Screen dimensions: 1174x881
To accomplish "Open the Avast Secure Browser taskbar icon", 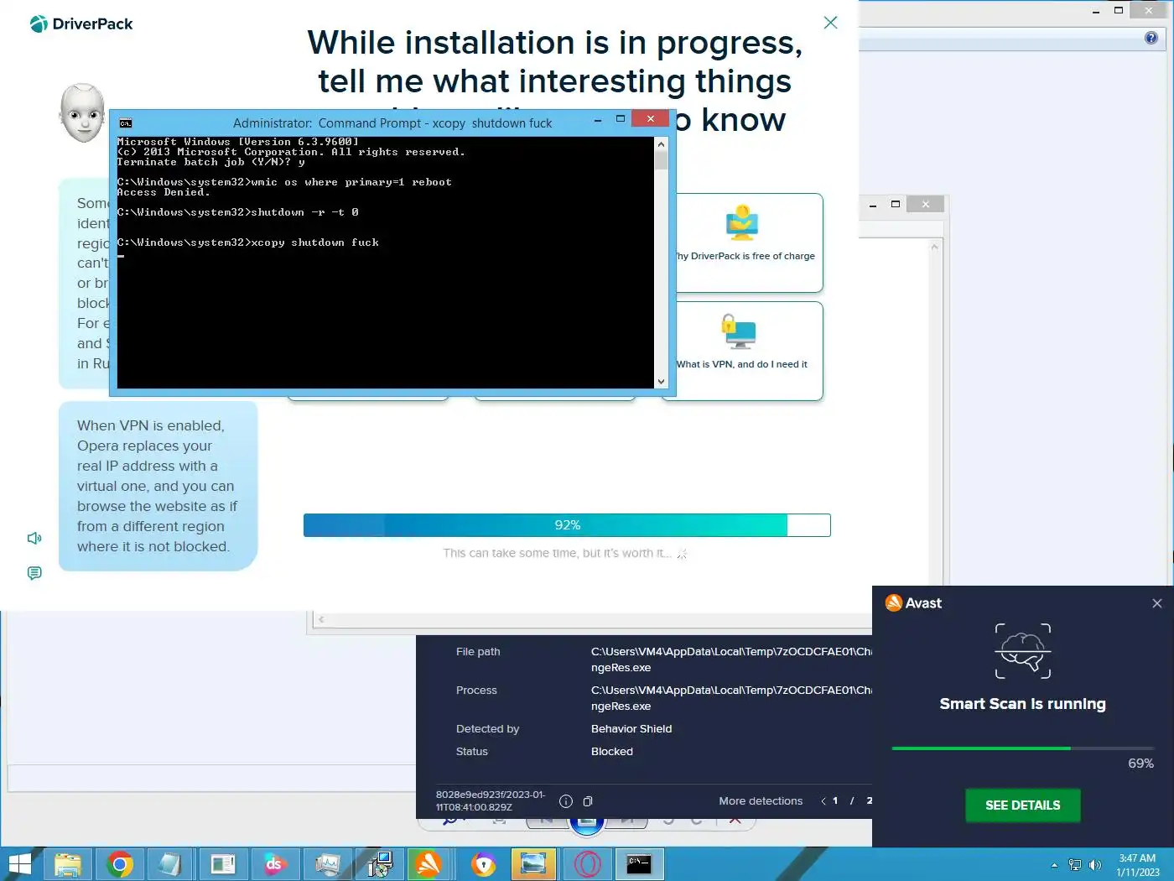I will click(x=484, y=864).
